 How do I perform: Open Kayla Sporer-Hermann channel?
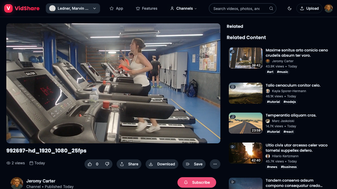[x=289, y=91]
